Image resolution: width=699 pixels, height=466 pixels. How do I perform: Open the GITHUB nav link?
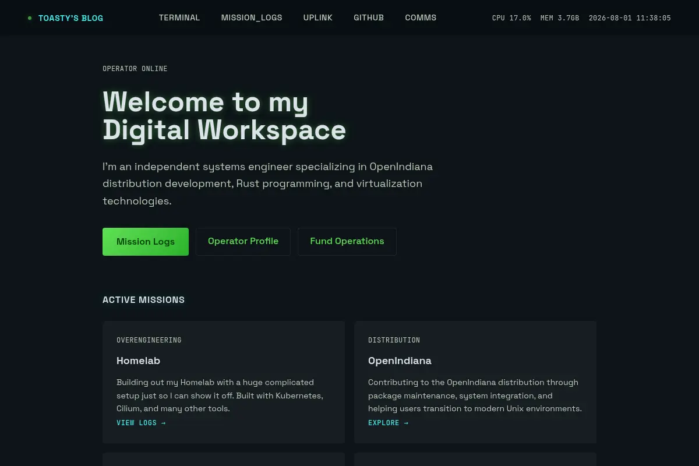369,17
